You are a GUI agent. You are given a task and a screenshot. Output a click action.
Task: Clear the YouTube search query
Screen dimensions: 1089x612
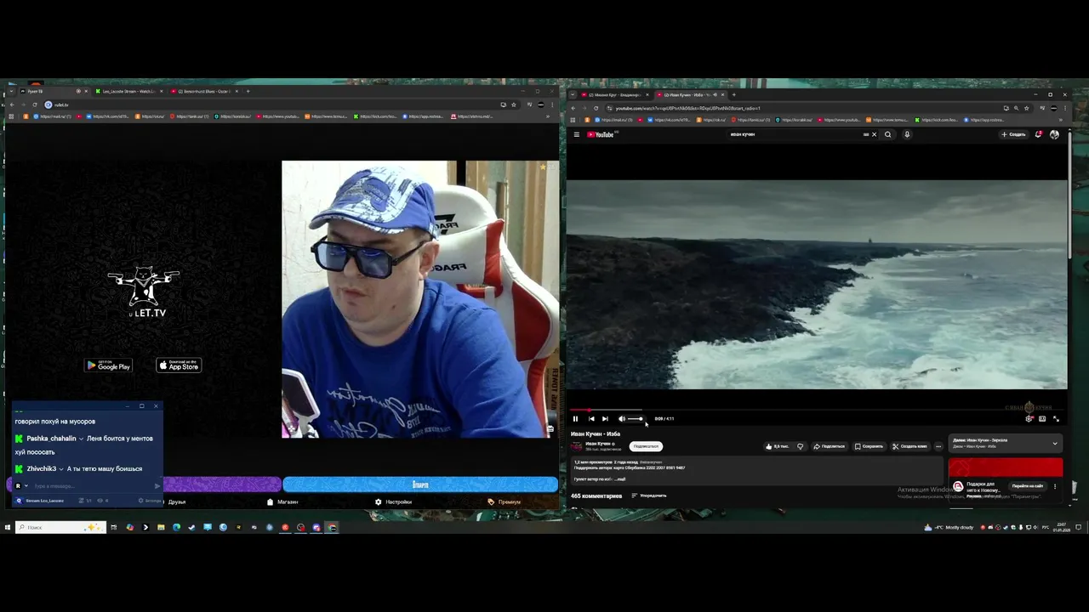click(873, 134)
